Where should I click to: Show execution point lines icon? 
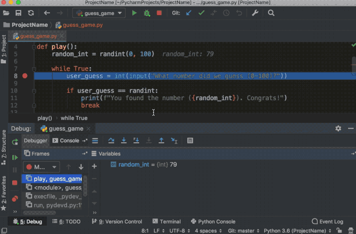point(95,141)
